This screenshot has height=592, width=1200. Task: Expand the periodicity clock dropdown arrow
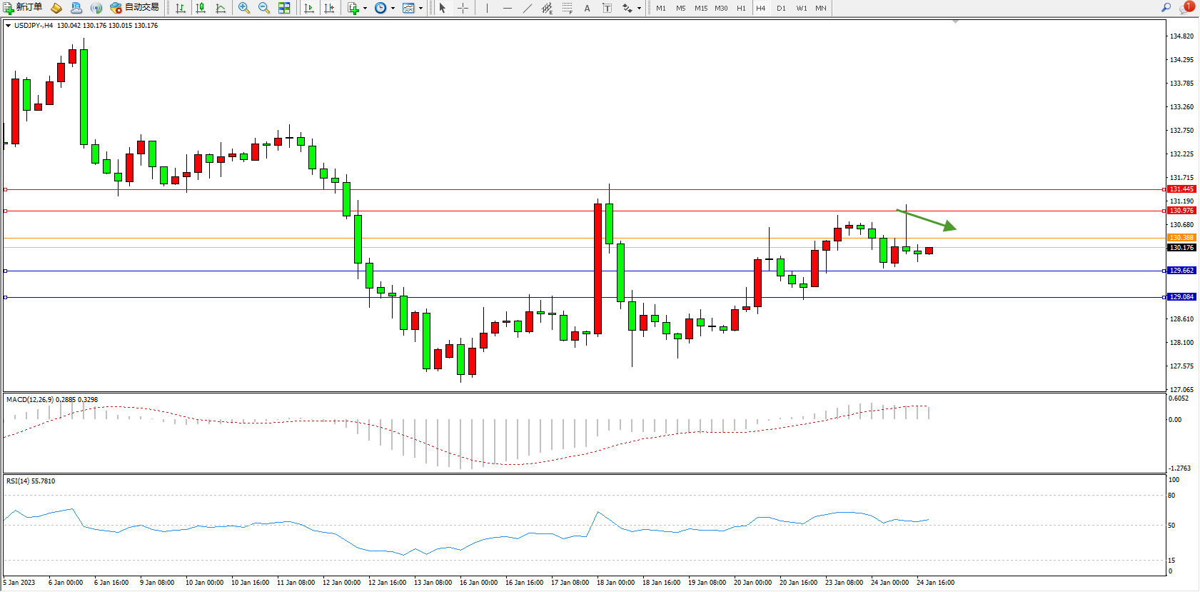click(x=393, y=9)
